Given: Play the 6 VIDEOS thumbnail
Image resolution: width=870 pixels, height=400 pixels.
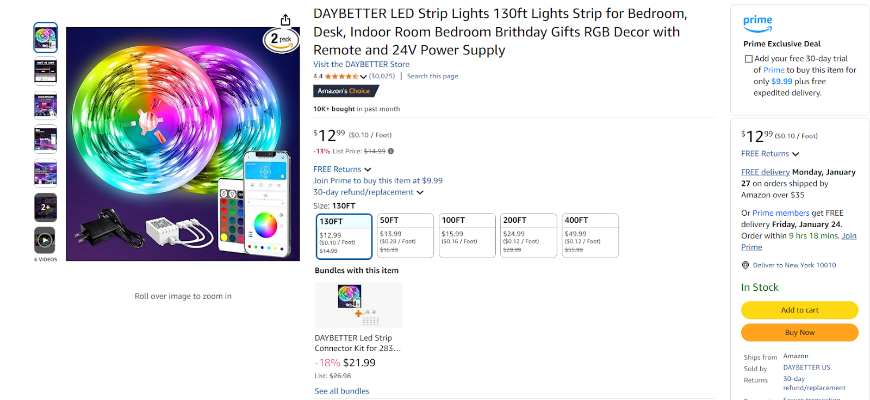Looking at the screenshot, I should click(x=45, y=240).
